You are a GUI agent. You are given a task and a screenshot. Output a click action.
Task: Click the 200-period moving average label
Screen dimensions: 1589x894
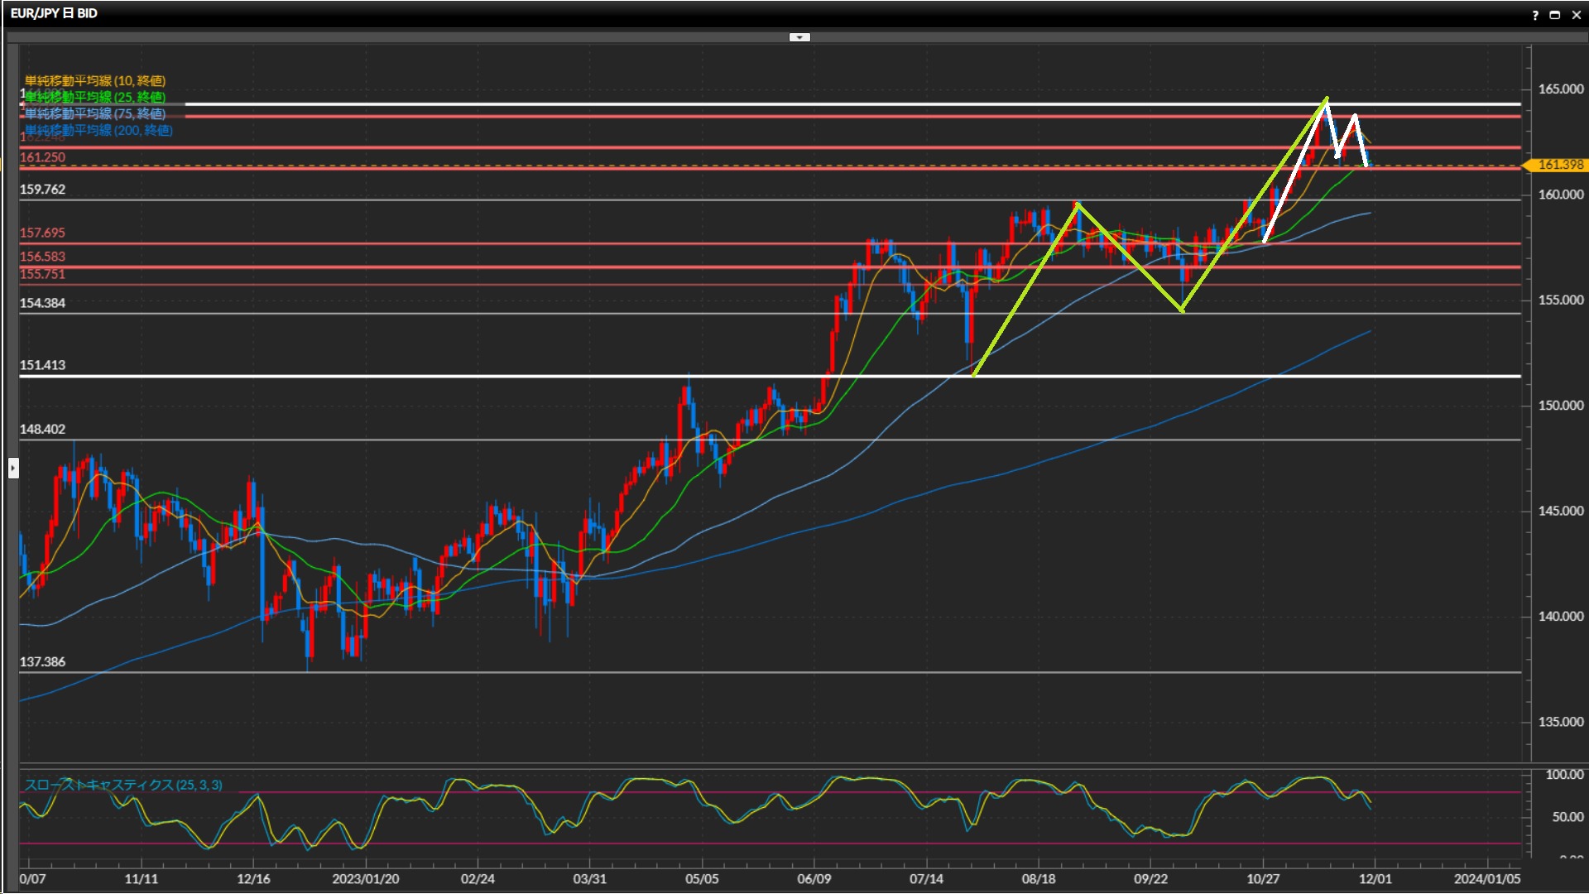coord(98,130)
